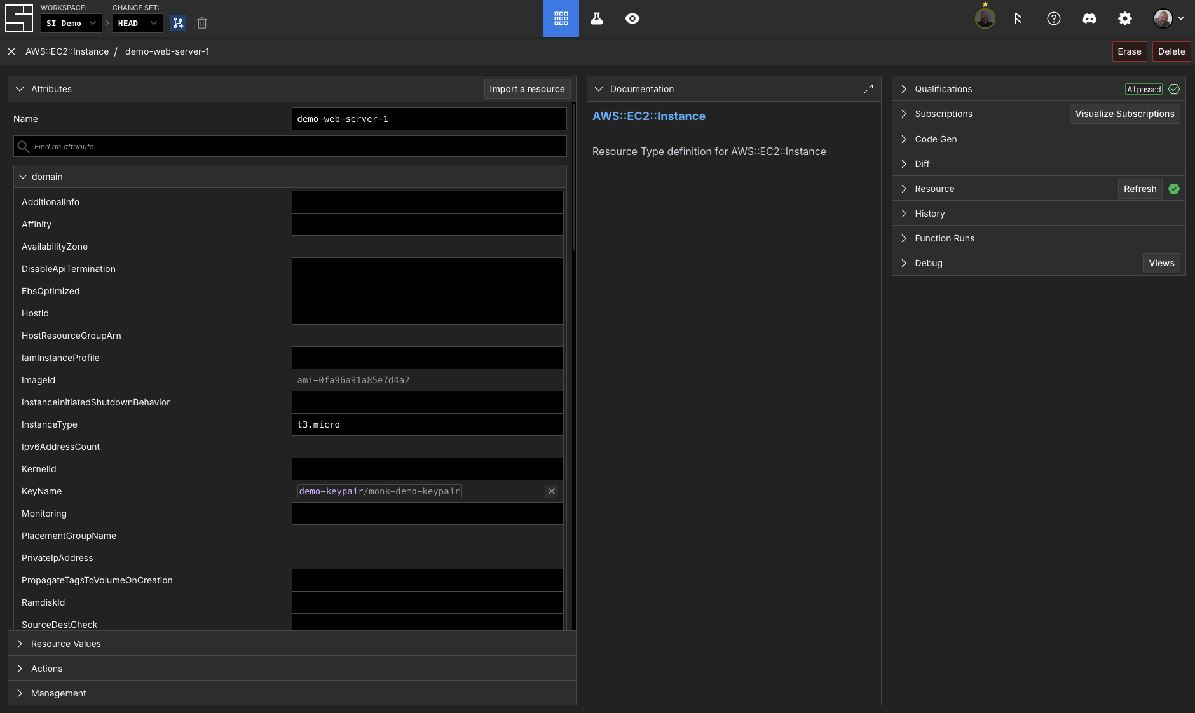Screen dimensions: 1195x713
Task: Click the create change set branch icon
Action: point(178,24)
